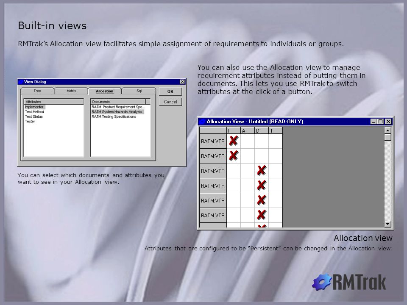Cancel the View Dialog

coord(170,102)
